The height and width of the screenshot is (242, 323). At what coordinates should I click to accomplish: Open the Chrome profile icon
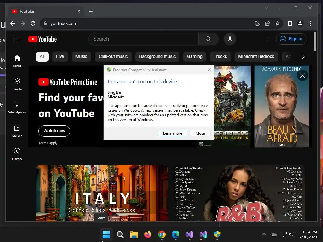(300, 23)
